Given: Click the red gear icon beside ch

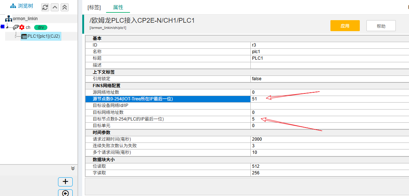Looking at the screenshot, I should tap(22, 27).
